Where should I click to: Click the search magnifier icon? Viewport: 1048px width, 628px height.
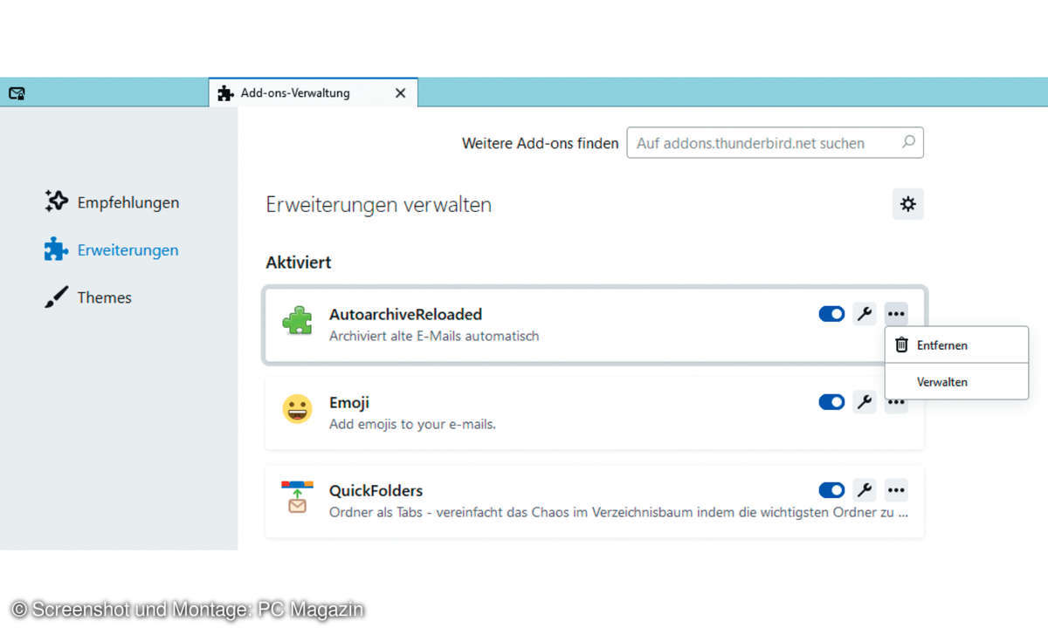tap(908, 142)
